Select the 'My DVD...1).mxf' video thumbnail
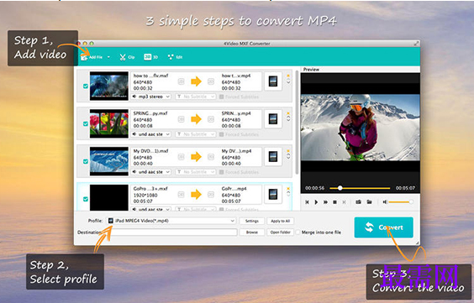The image size is (474, 303). (x=109, y=161)
